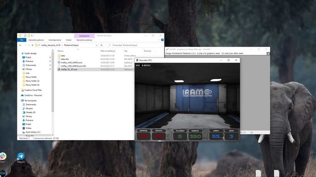
Task: Click the purple Zarządzanie contextual tab
Action: [84, 36]
